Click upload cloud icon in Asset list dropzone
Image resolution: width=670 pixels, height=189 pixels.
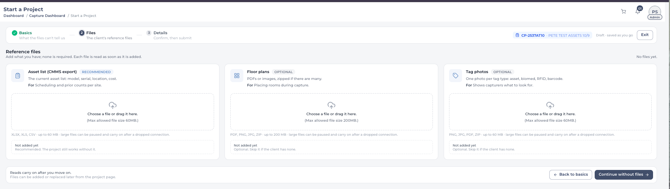pyautogui.click(x=112, y=105)
